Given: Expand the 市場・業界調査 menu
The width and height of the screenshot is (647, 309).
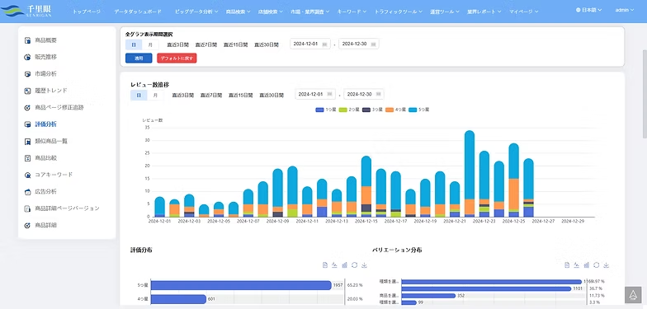Looking at the screenshot, I should coord(309,12).
